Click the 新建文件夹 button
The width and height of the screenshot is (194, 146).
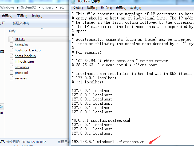[21, 23]
